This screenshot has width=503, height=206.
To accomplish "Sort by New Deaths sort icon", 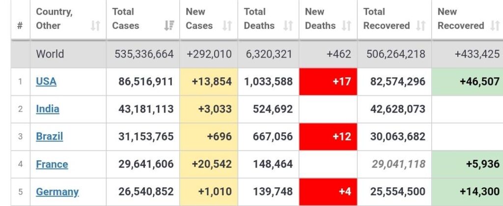I will pyautogui.click(x=347, y=26).
